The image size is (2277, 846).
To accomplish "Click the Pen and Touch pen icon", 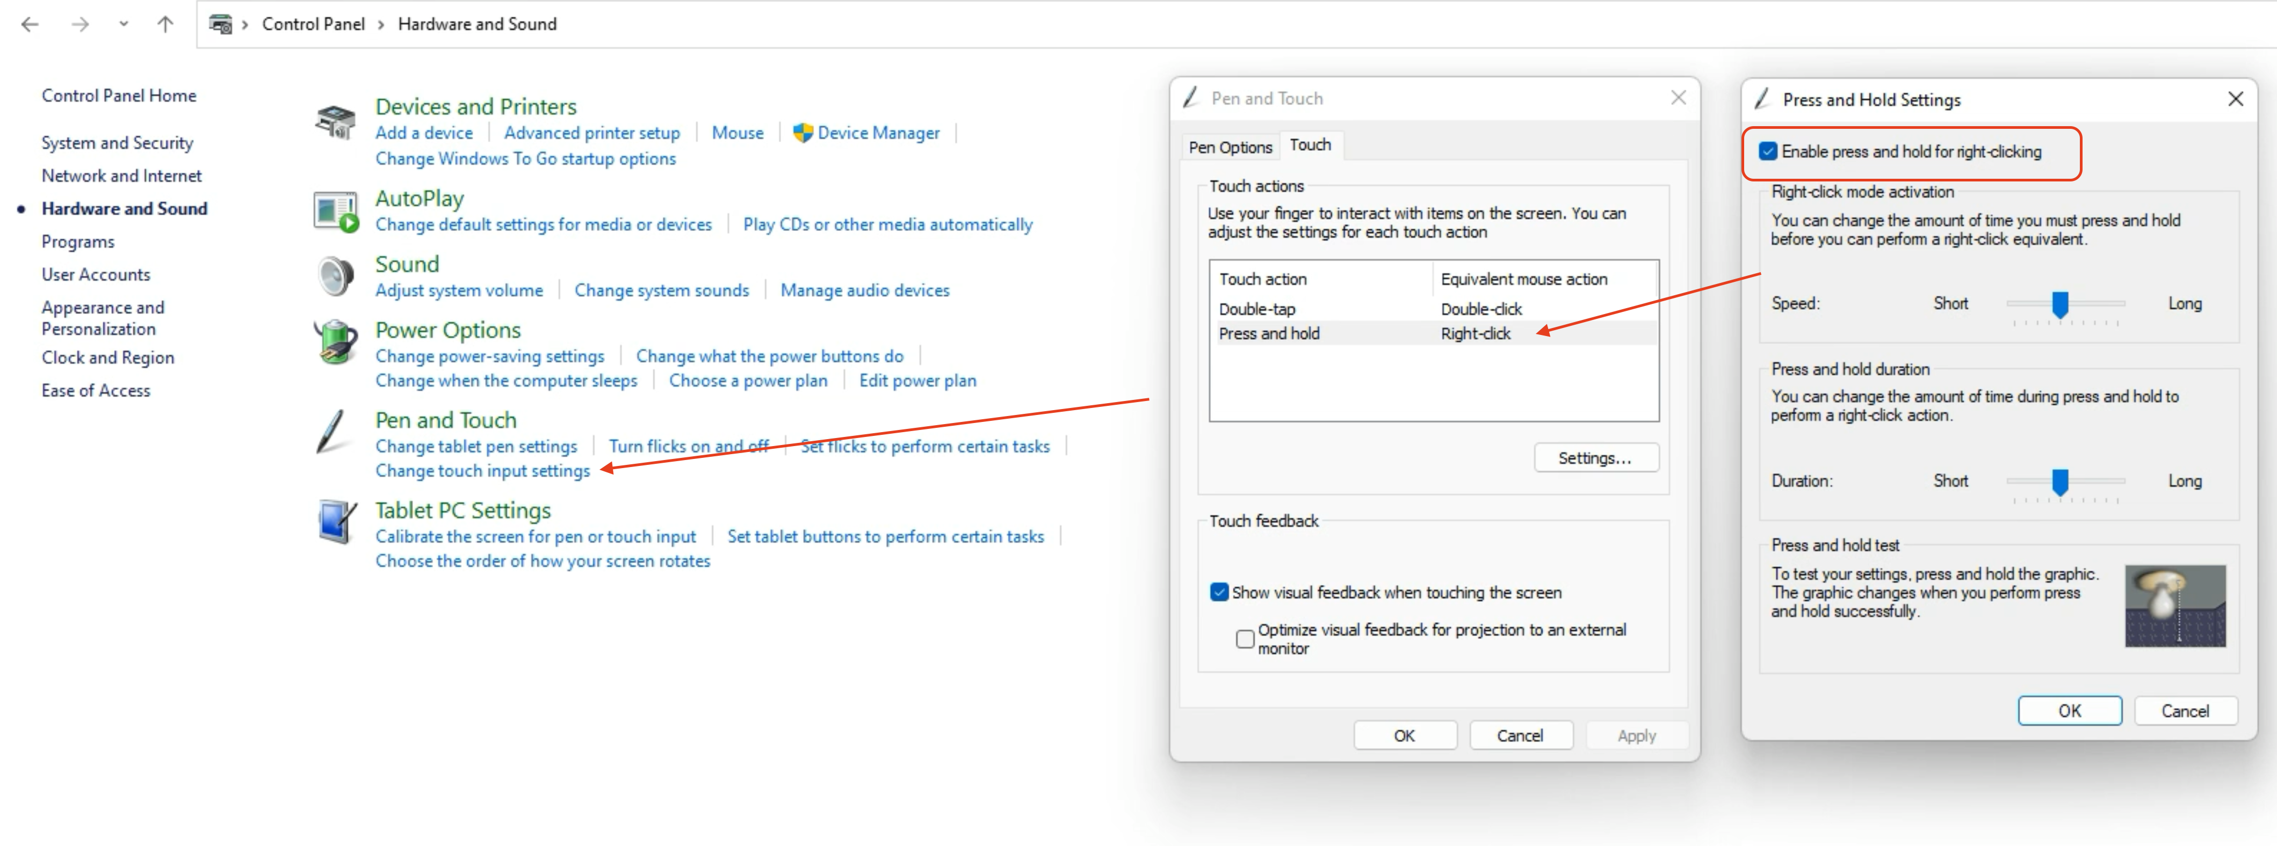I will (332, 431).
